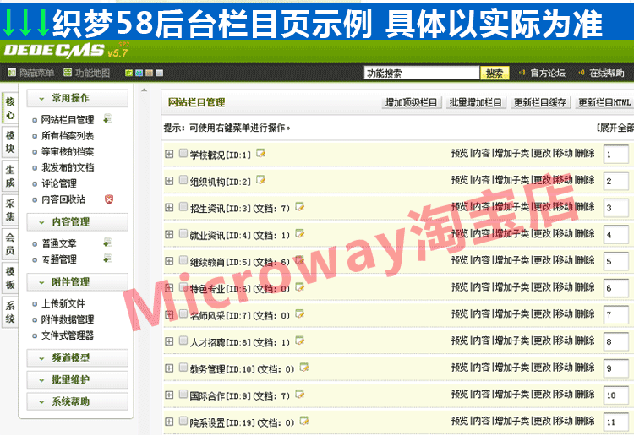Tick the checkbox for 教务管理[ID:10]
Viewport: 634px width, 436px height.
point(183,368)
